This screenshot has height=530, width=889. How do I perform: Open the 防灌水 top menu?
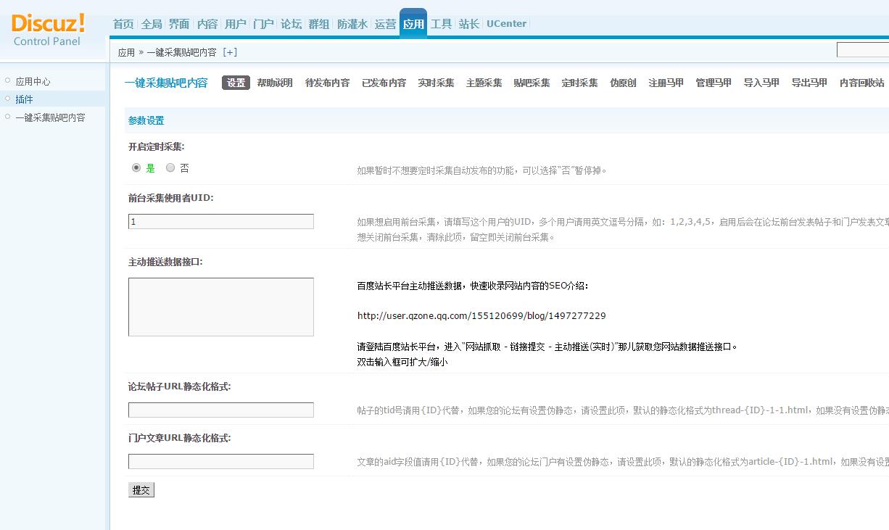[352, 24]
